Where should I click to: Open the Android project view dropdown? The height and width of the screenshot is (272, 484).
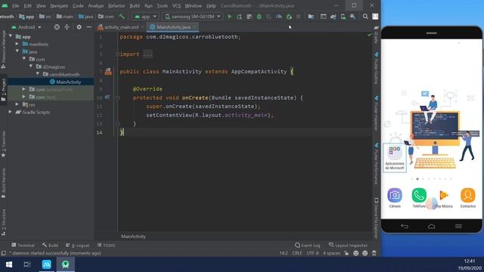(26, 27)
